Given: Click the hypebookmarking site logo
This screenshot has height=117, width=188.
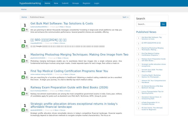Looking at the screenshot, I should click(x=30, y=3).
